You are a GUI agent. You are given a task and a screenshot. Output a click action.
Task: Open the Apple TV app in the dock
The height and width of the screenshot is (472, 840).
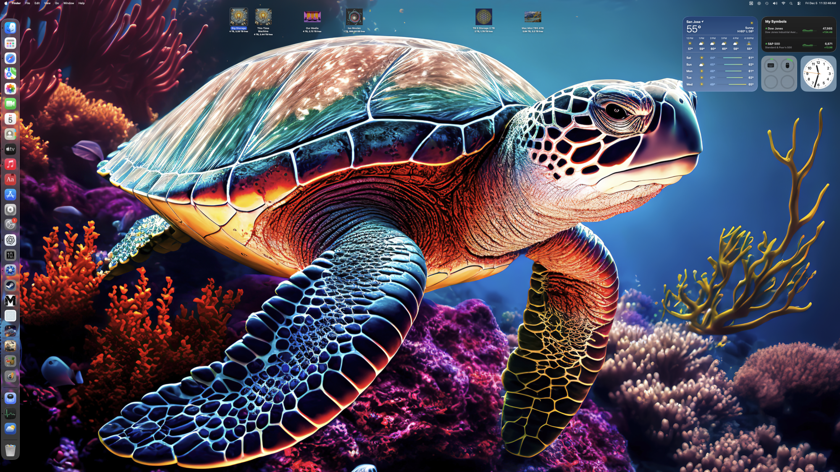[x=11, y=149]
